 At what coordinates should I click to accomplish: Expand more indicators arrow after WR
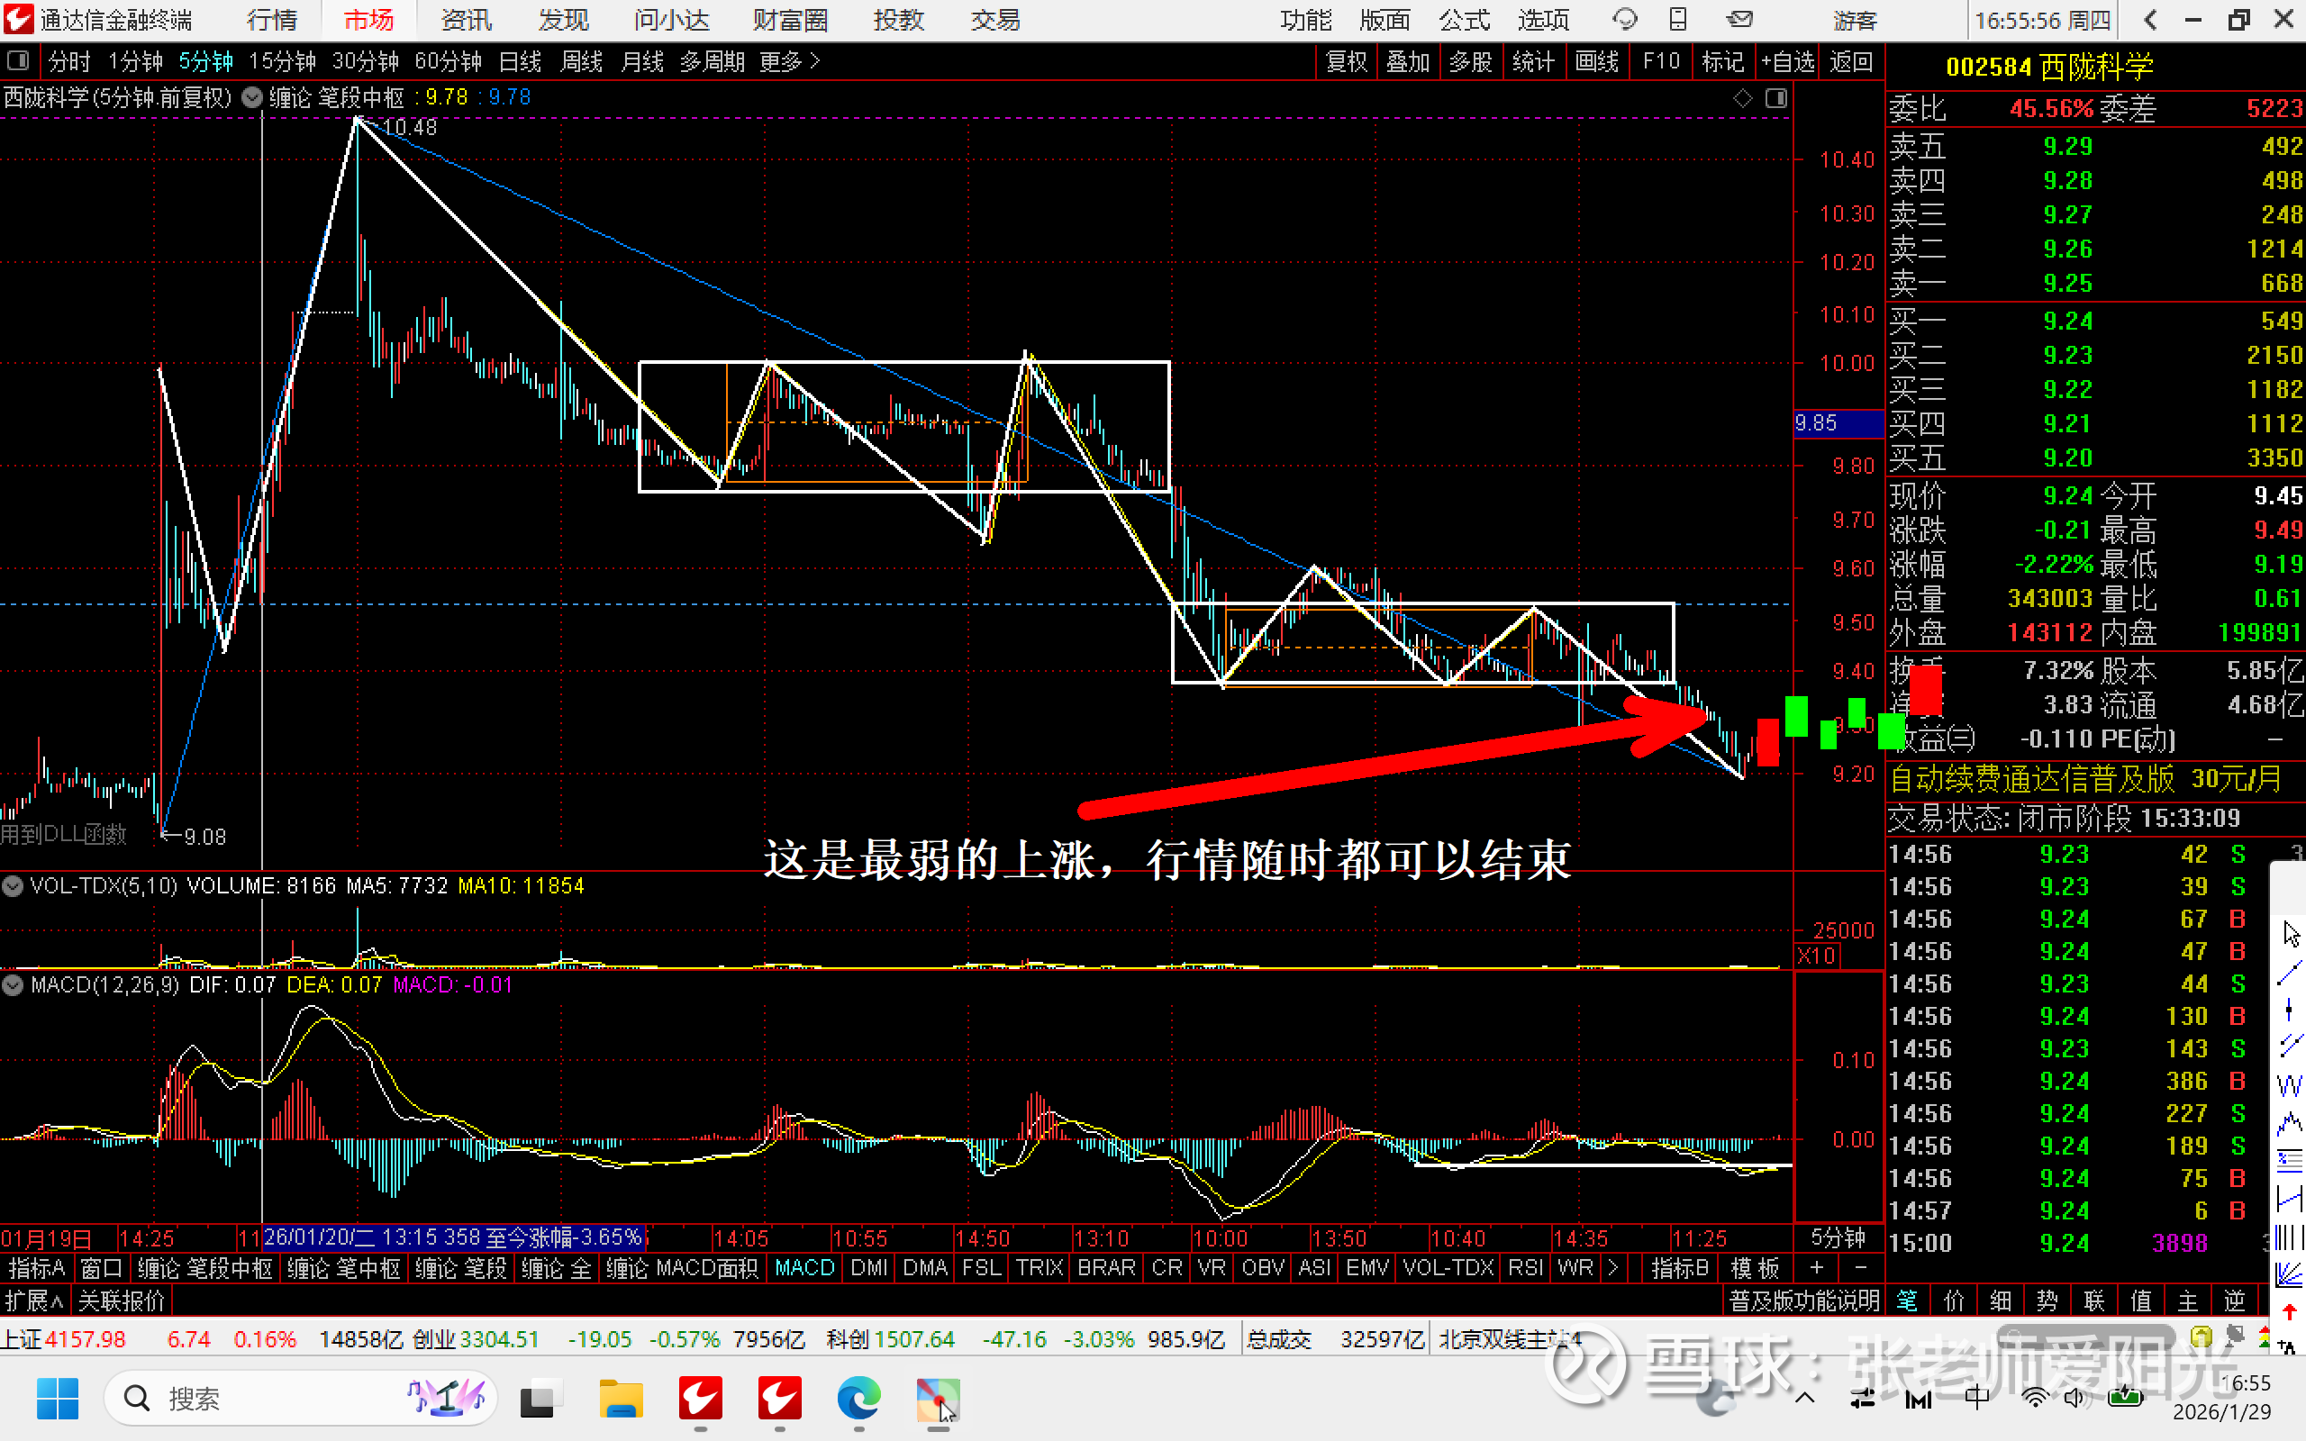coord(1613,1268)
